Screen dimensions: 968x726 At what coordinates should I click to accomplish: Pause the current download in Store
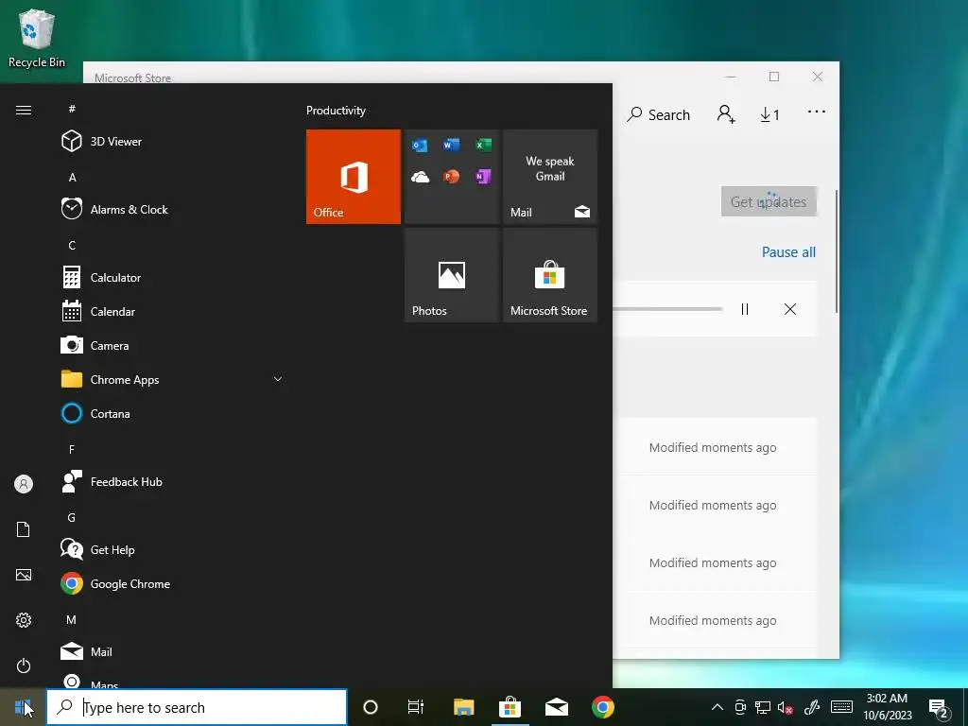(745, 309)
